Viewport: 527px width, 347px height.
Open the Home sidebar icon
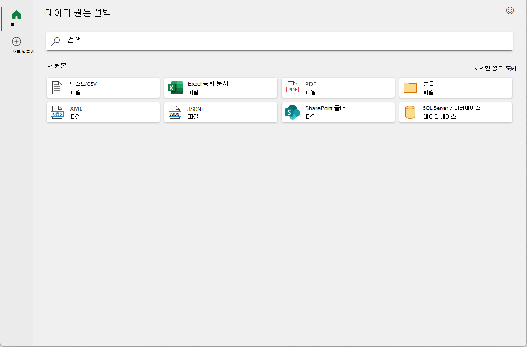click(17, 15)
